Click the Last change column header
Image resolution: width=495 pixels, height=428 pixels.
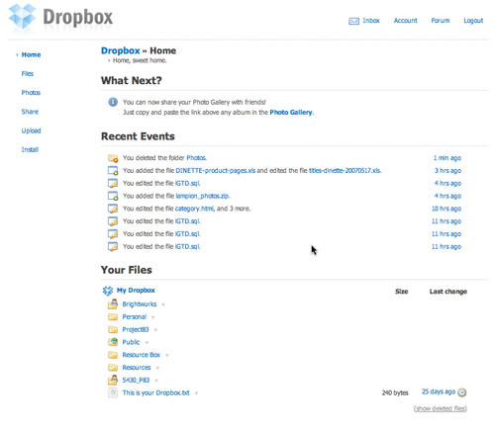coord(448,292)
